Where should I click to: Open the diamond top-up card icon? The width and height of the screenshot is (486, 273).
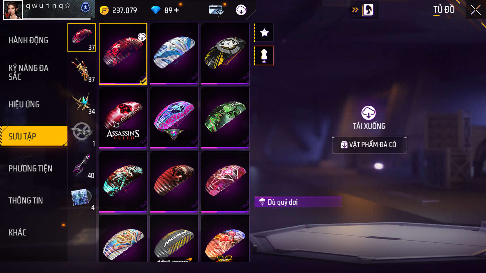pyautogui.click(x=216, y=10)
